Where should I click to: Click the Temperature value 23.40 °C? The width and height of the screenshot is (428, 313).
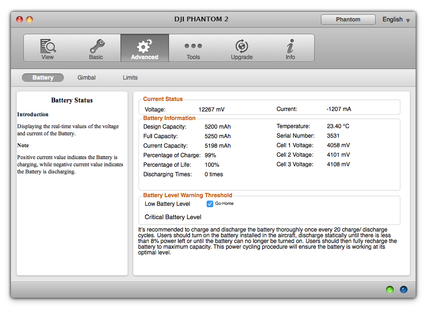[338, 126]
